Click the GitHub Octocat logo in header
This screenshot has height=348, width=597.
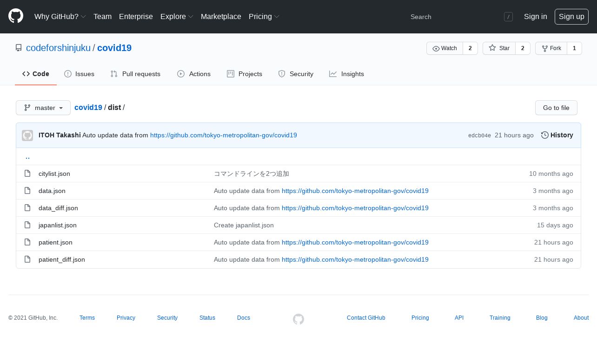[x=16, y=16]
